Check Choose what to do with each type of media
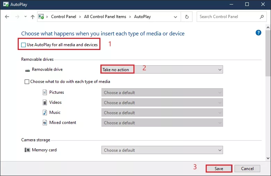 [27, 82]
